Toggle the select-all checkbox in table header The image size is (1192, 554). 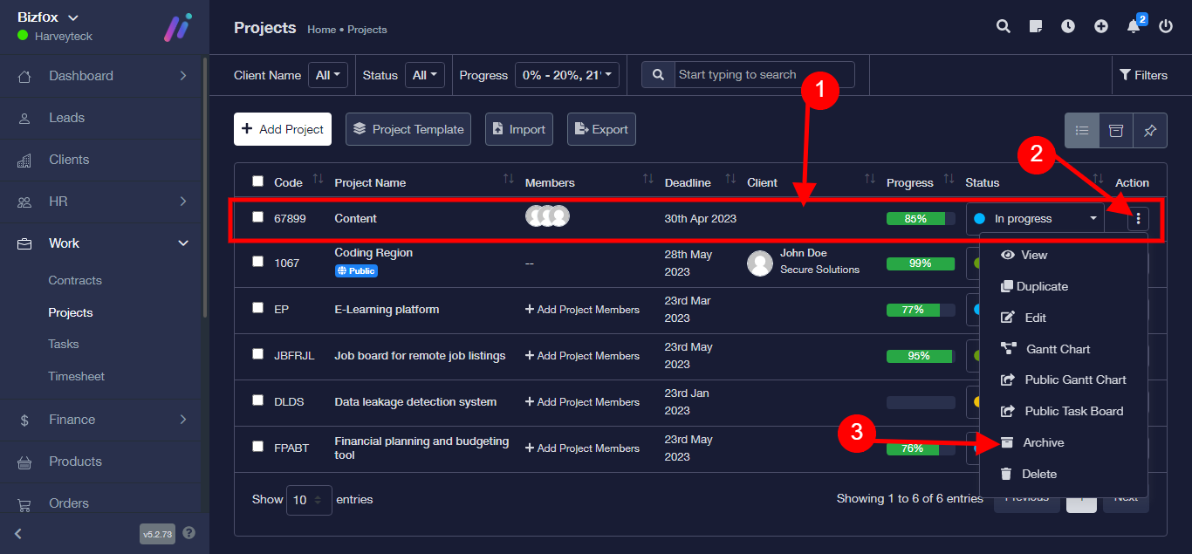[x=257, y=181]
